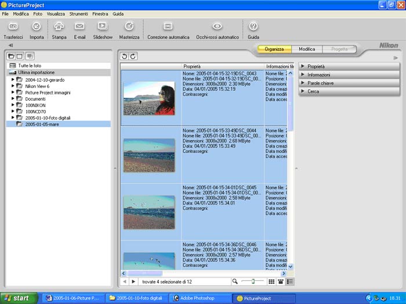Adjust the thumbnail size slider

click(253, 281)
